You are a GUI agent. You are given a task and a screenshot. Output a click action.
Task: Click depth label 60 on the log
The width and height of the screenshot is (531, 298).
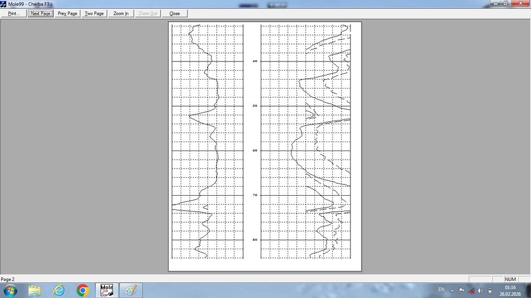pyautogui.click(x=255, y=151)
